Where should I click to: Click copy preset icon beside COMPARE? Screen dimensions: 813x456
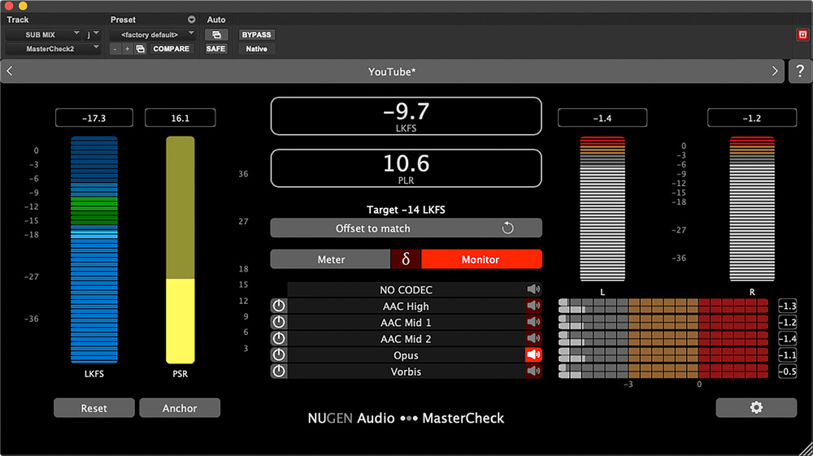(x=141, y=49)
